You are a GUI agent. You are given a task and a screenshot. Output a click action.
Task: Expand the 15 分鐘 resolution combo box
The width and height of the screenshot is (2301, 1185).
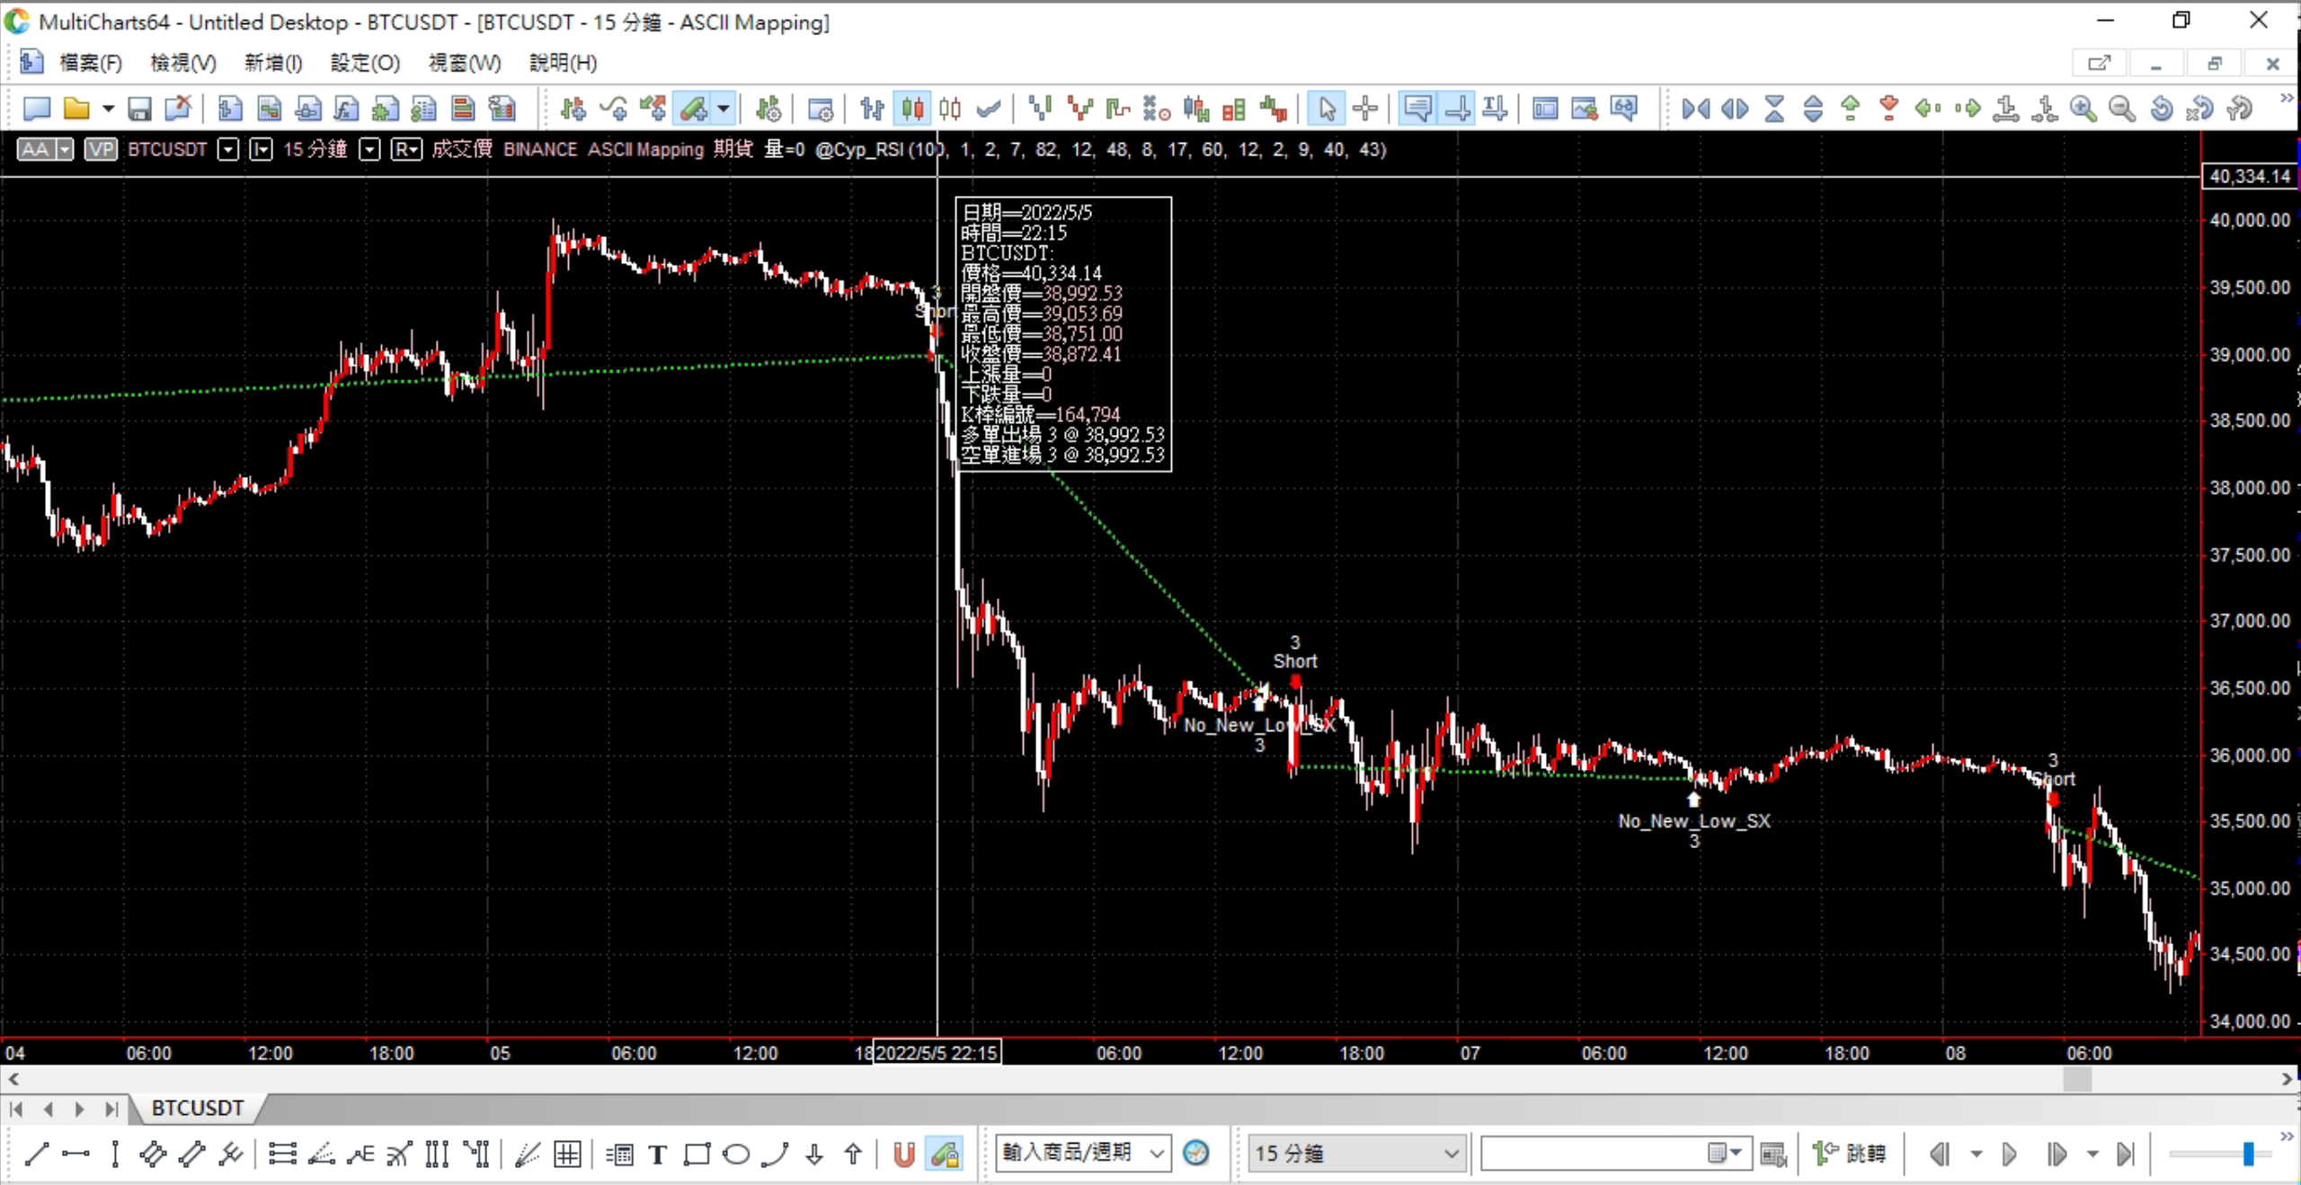coord(1450,1154)
